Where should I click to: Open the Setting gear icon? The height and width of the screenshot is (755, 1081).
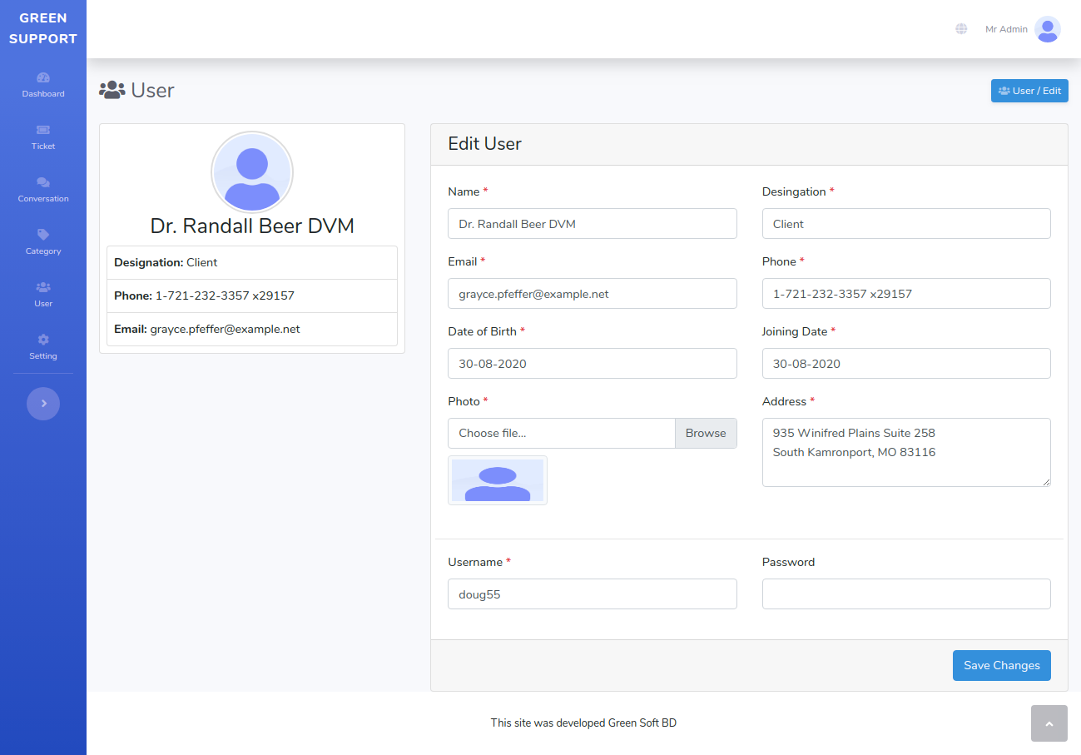pyautogui.click(x=43, y=340)
